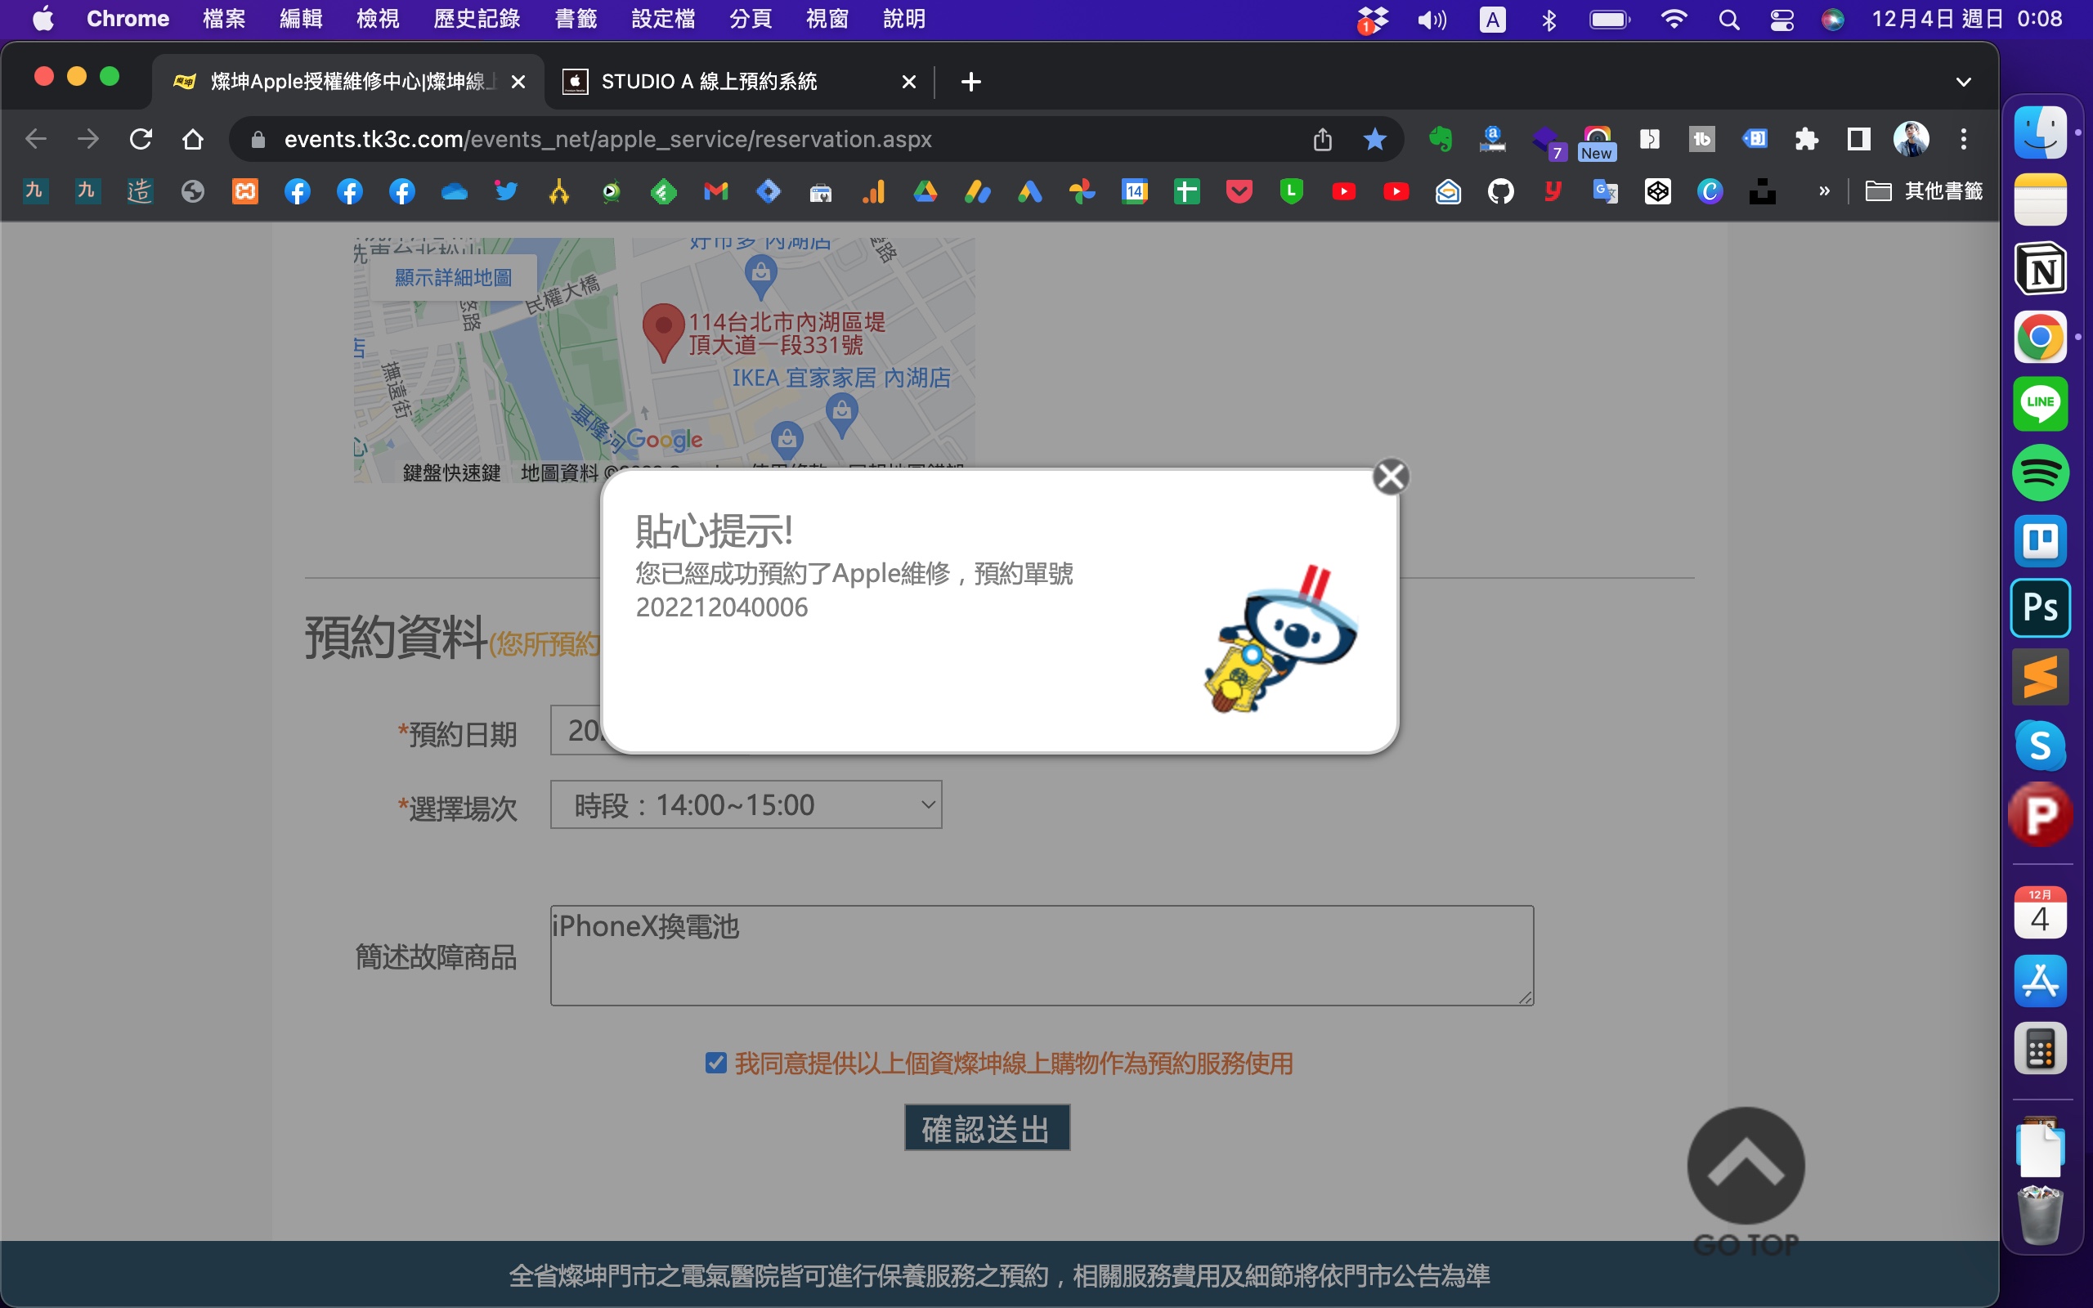
Task: Click the GO TOP button
Action: tap(1746, 1182)
